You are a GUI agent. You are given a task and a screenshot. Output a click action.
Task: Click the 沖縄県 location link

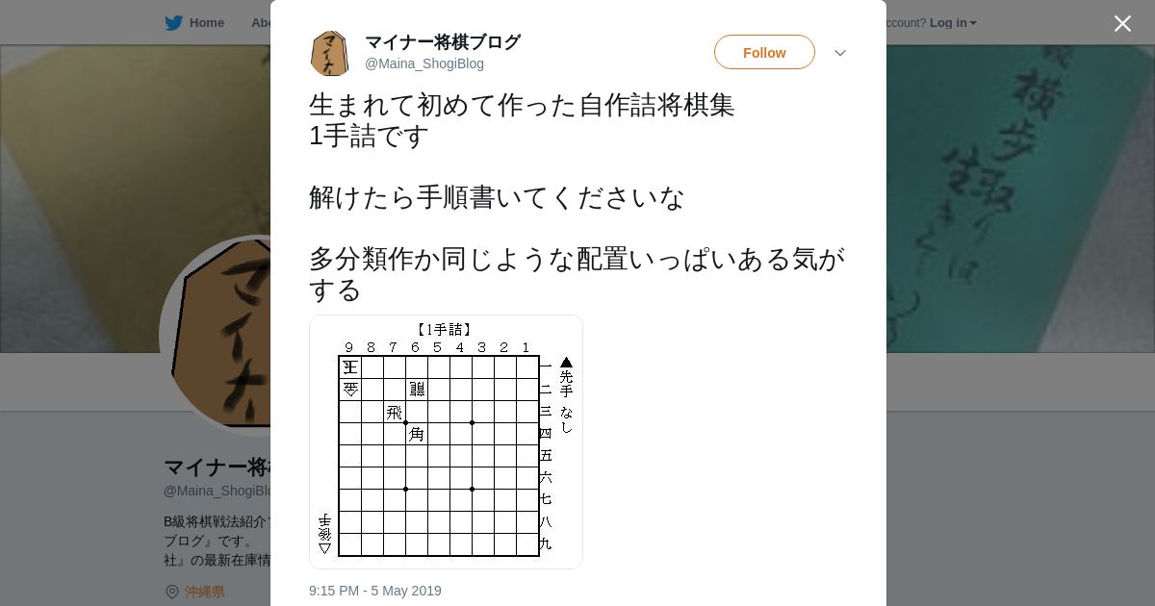205,592
